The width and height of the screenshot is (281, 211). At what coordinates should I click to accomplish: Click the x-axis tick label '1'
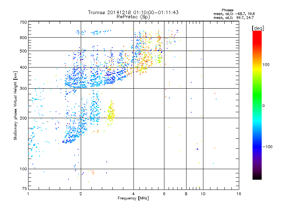tap(28, 194)
